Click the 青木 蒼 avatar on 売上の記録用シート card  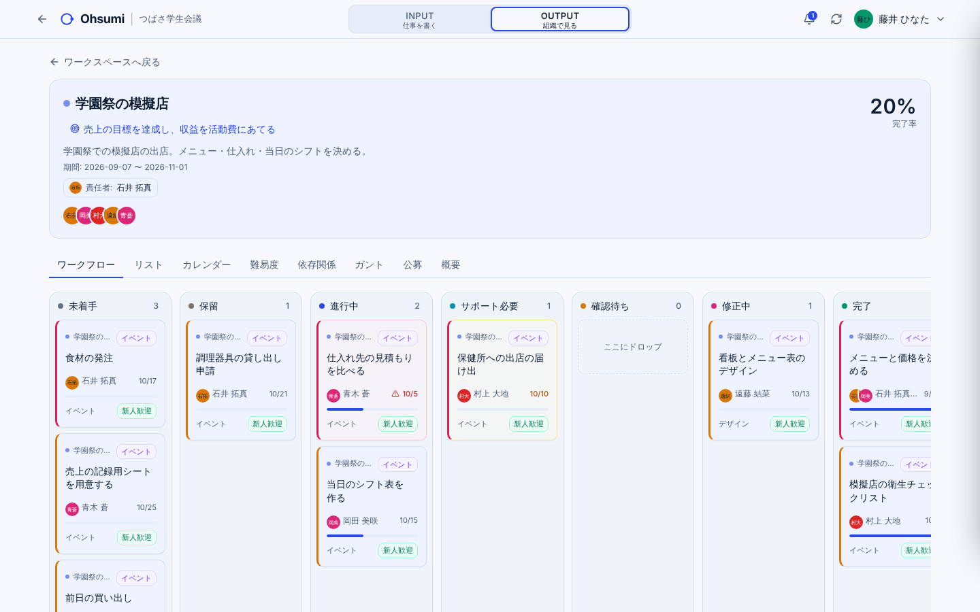pos(72,509)
